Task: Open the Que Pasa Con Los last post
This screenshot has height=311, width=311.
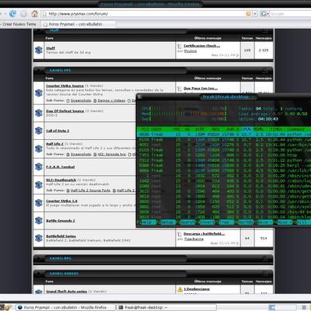Action: pyautogui.click(x=201, y=89)
